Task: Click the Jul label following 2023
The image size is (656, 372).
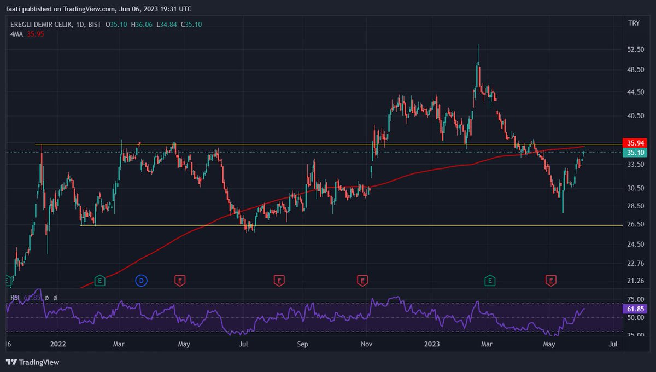Action: coord(613,345)
